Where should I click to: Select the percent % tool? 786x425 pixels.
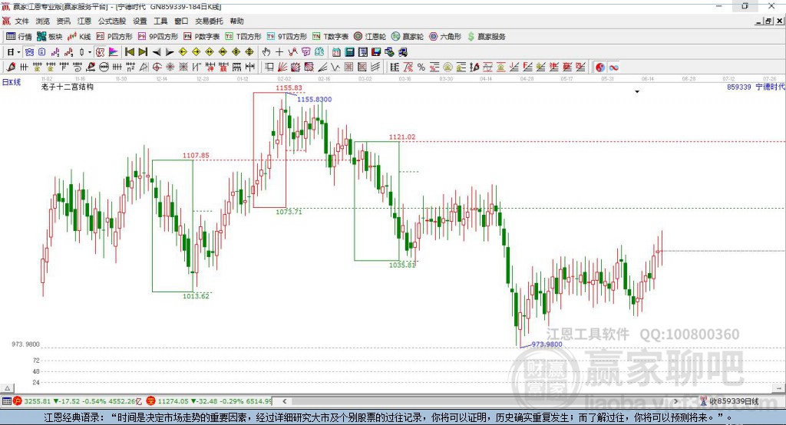click(421, 68)
